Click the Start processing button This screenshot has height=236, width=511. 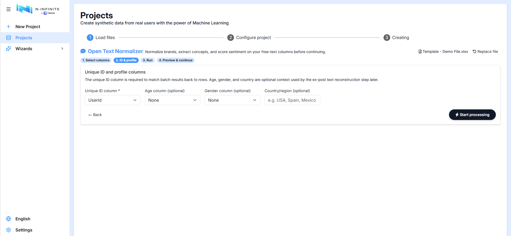click(472, 115)
